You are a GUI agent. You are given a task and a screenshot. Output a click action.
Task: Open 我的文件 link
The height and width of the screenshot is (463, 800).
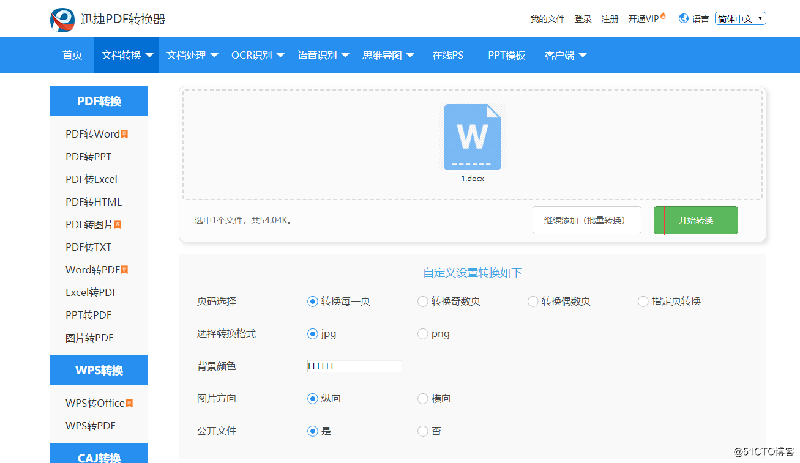click(x=547, y=19)
